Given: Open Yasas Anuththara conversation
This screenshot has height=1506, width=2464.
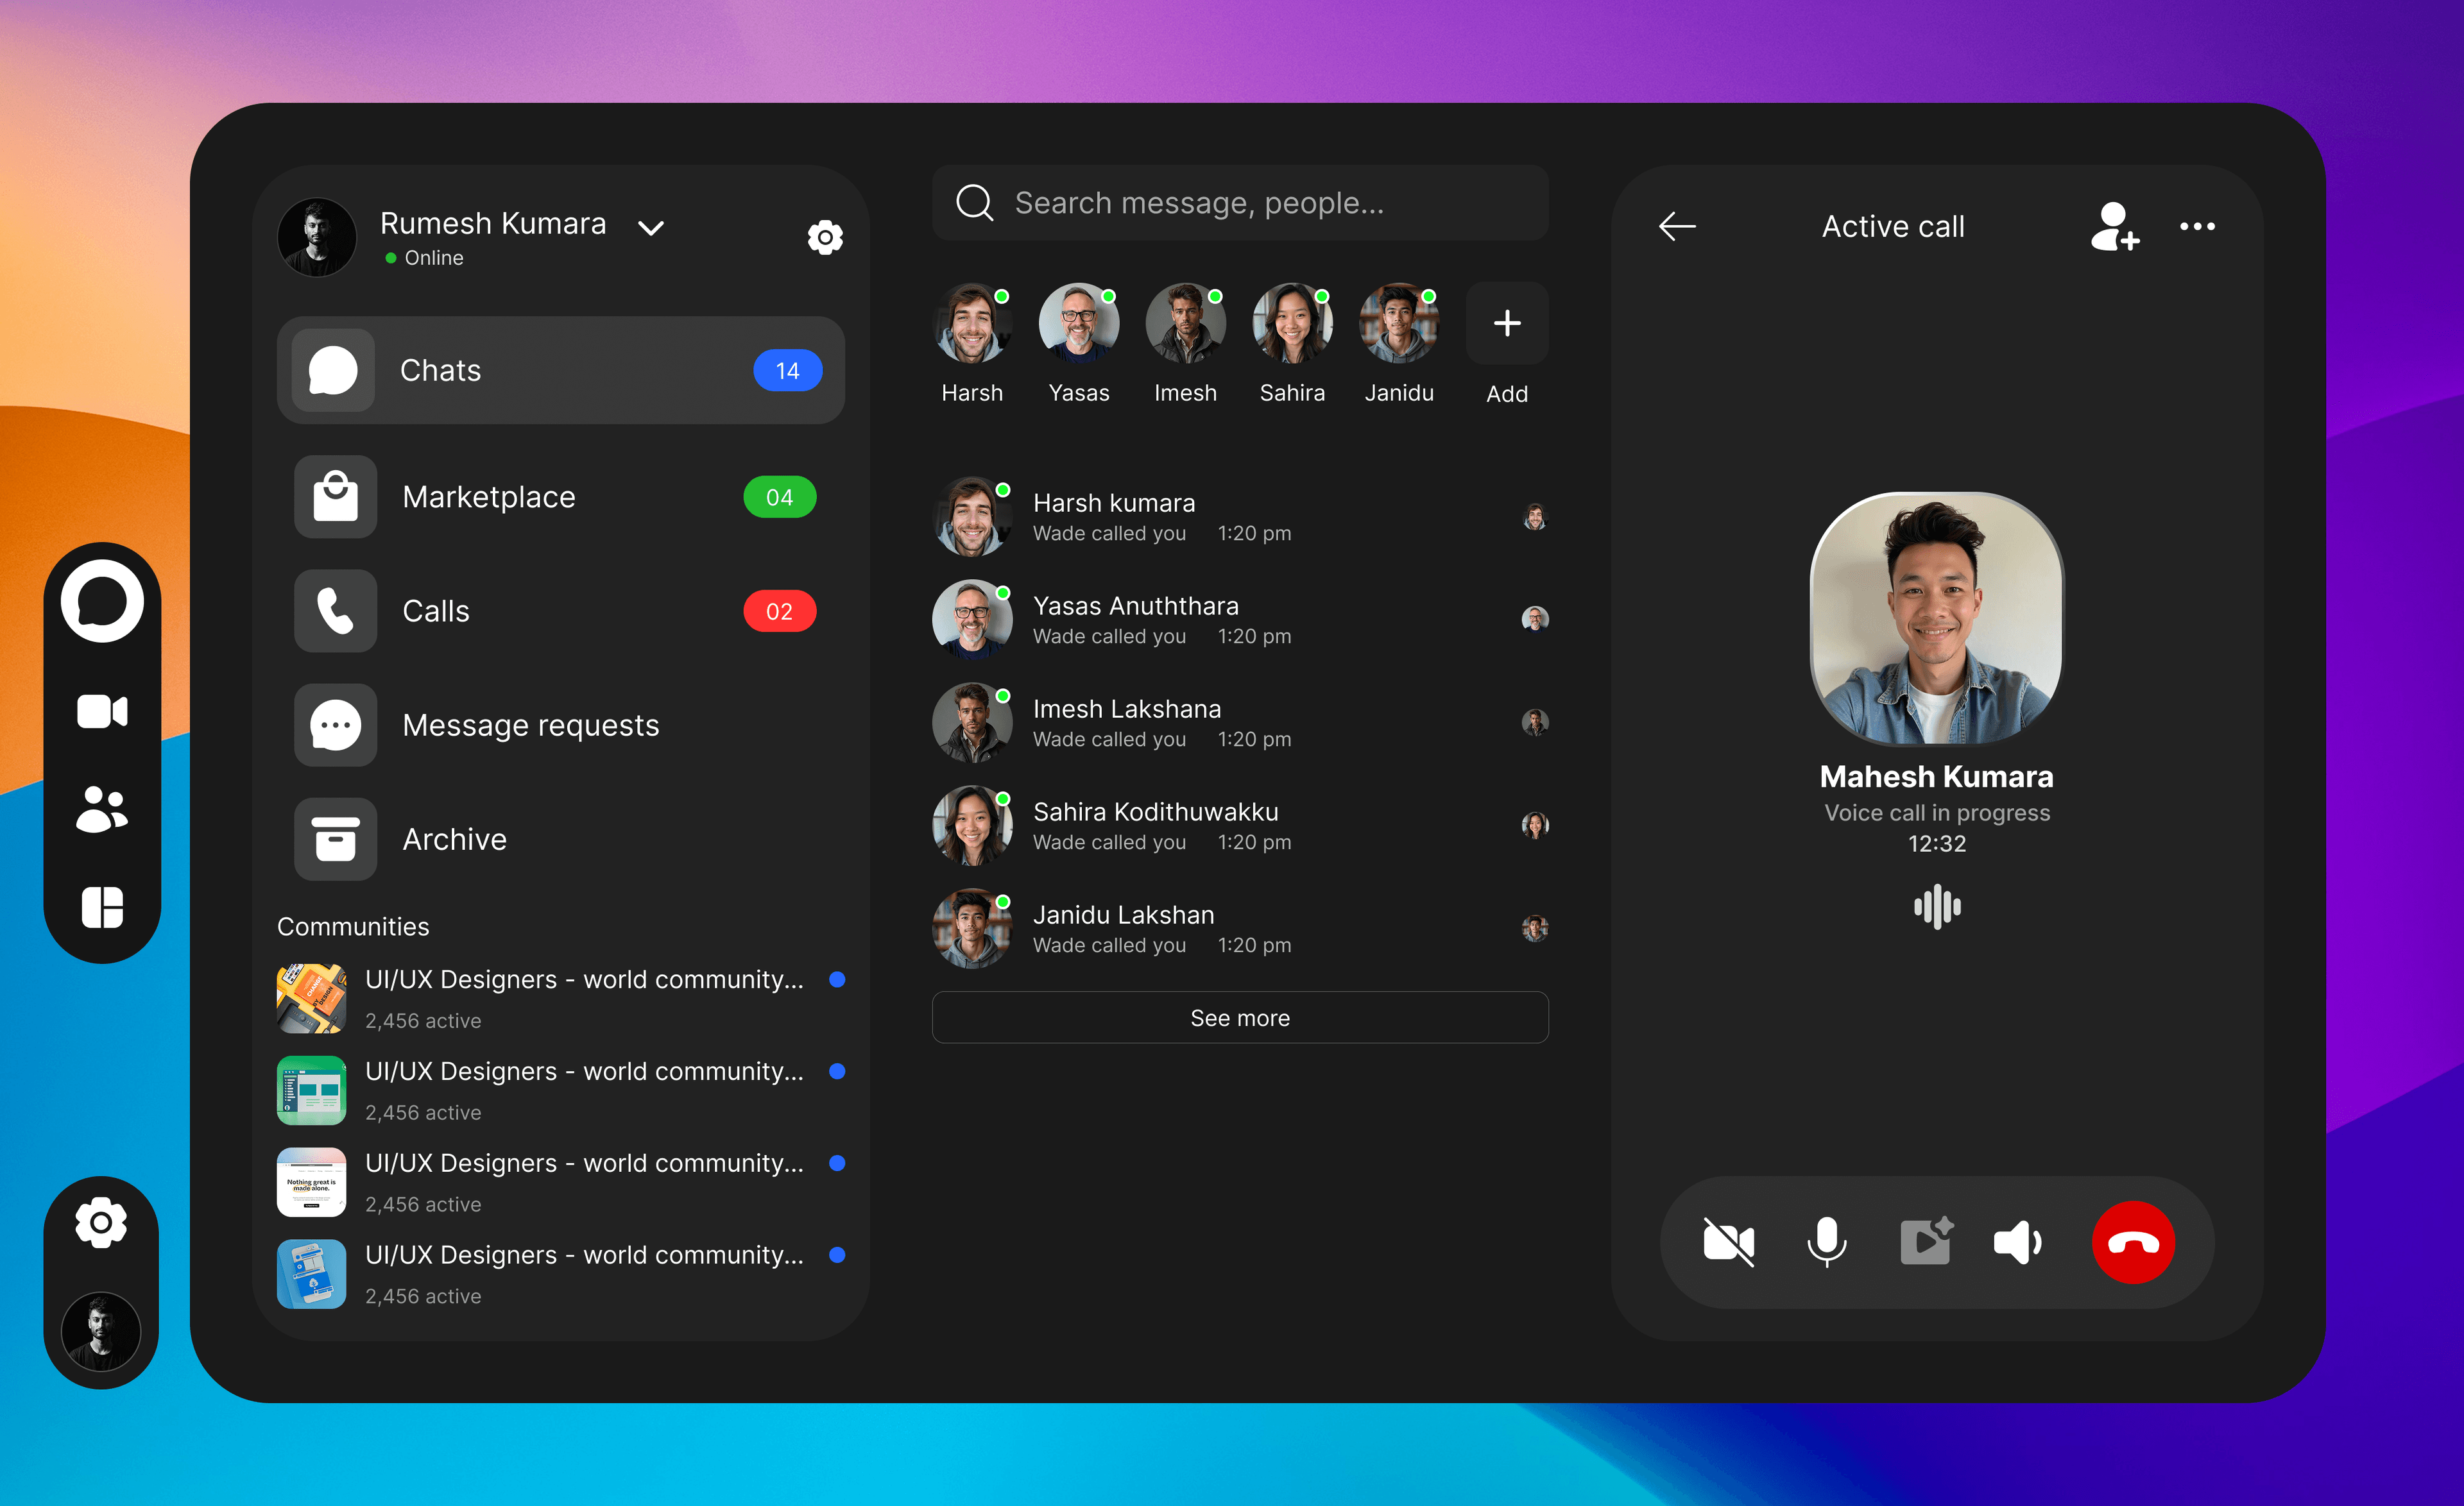Looking at the screenshot, I should pyautogui.click(x=1240, y=620).
